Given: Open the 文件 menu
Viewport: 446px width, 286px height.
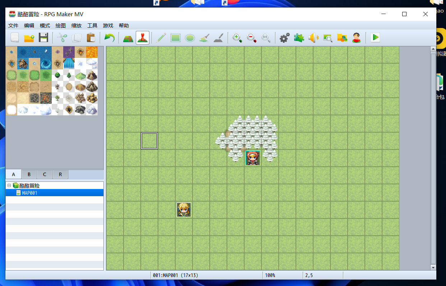Looking at the screenshot, I should [13, 26].
